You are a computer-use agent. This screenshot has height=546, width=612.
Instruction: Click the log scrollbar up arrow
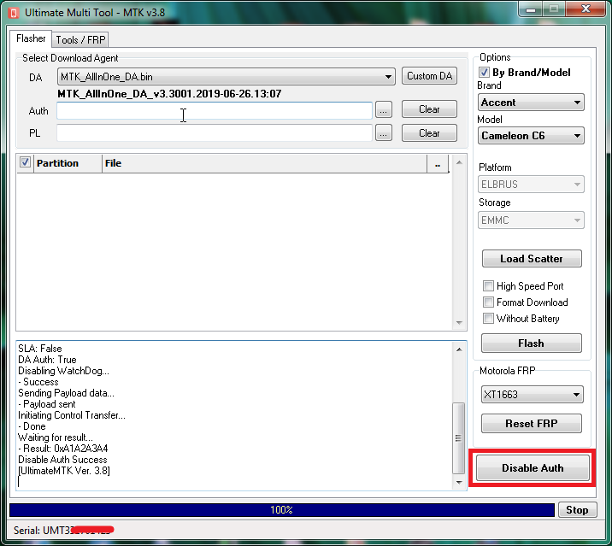click(459, 349)
